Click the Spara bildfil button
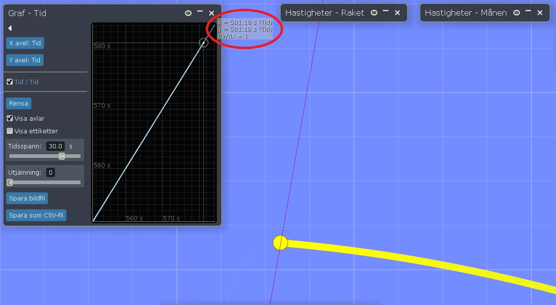Viewport: 556px width, 305px height. coord(27,198)
